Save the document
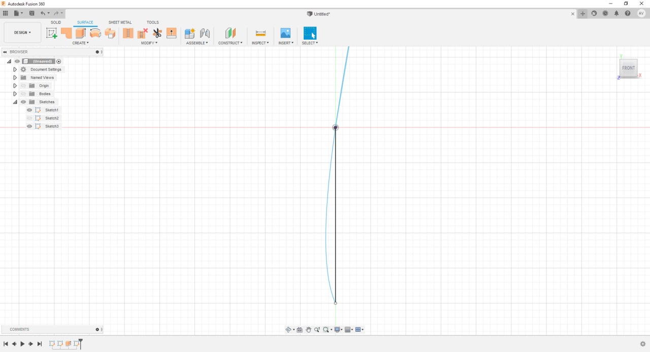 coord(32,13)
